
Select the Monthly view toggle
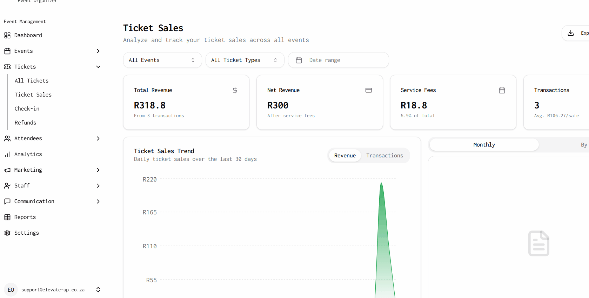[x=484, y=145]
